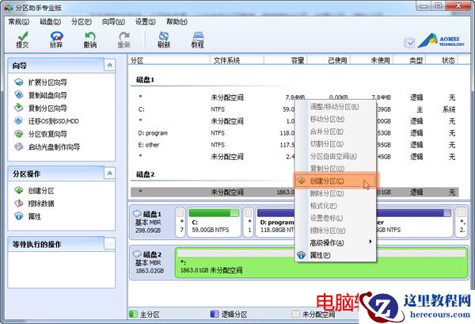Click the 磁盘2 heading in the partition list

pos(146,174)
